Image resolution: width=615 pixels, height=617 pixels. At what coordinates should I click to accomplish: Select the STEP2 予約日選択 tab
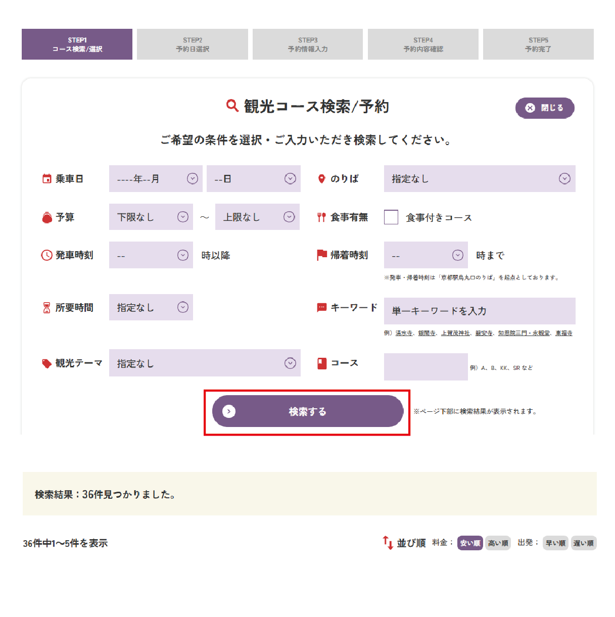tap(192, 44)
